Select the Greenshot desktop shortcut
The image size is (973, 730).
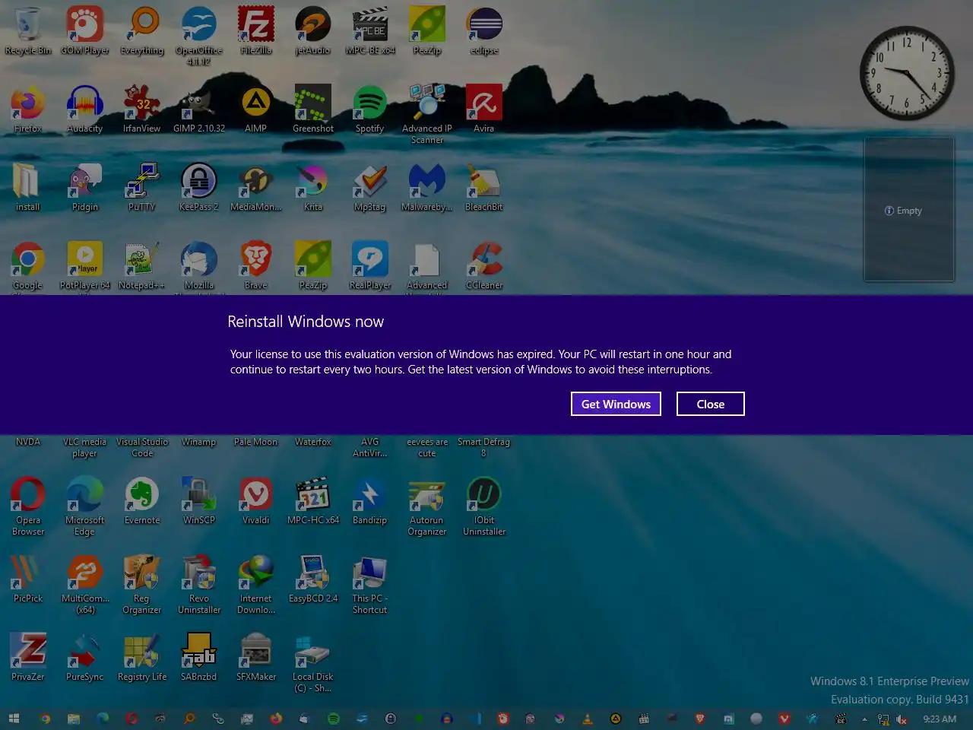click(313, 109)
